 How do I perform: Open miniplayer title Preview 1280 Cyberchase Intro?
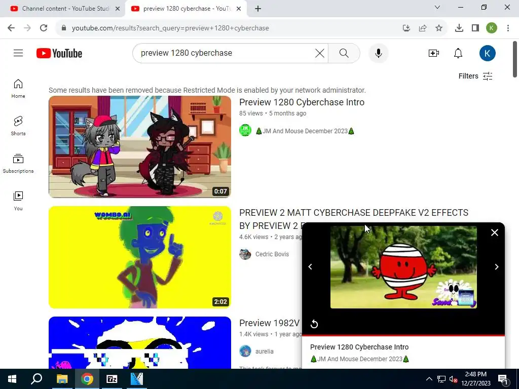(x=359, y=347)
